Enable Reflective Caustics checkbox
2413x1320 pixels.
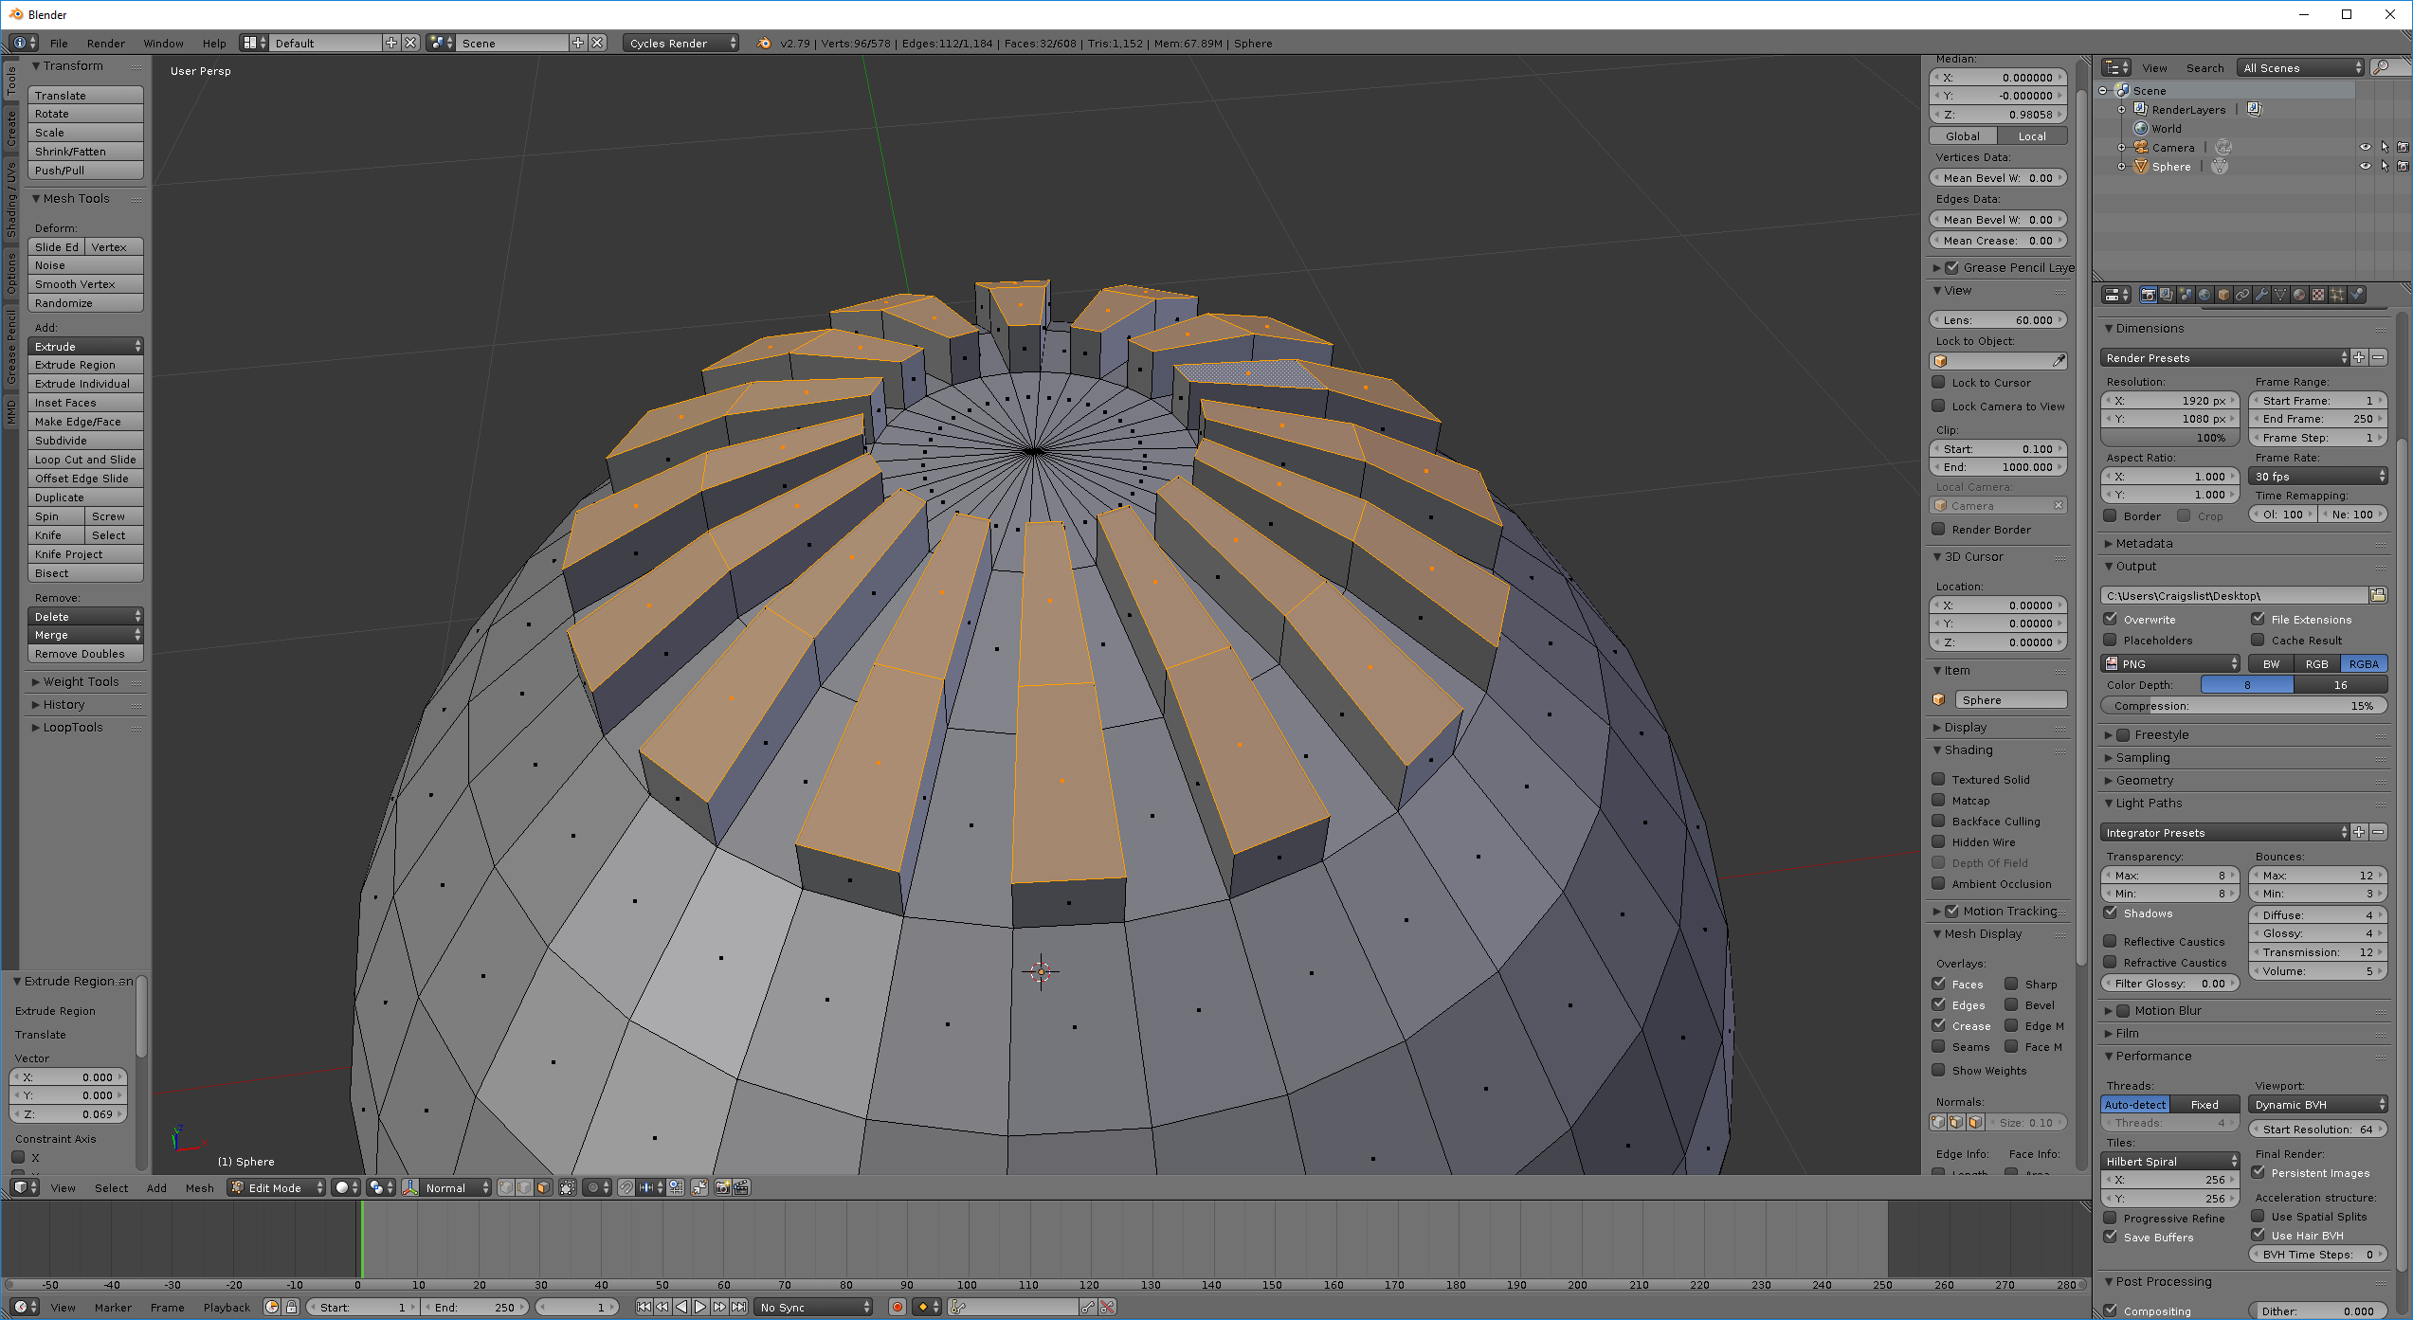[x=2111, y=941]
